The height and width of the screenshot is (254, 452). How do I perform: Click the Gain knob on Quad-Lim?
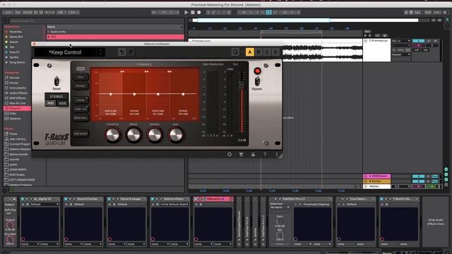tap(176, 135)
